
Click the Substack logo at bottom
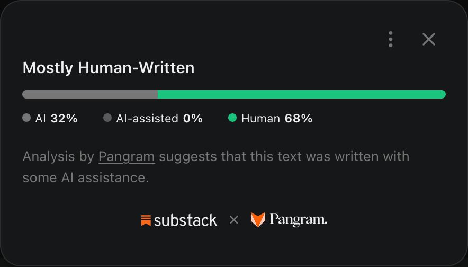point(179,220)
